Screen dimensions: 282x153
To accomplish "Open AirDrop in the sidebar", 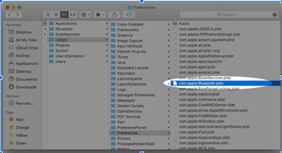I will coord(19,56).
